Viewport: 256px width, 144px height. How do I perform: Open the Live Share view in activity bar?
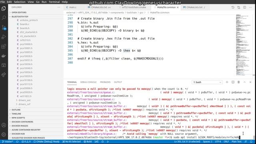point(4,75)
